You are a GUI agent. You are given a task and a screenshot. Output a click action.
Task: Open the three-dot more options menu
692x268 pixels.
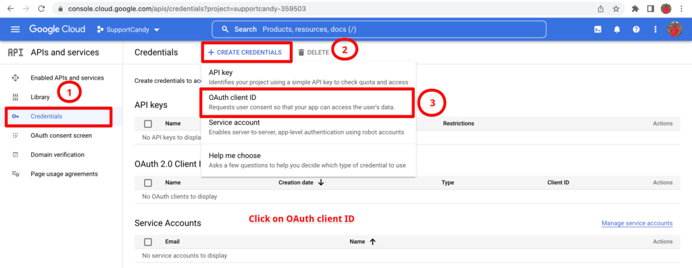pos(655,30)
